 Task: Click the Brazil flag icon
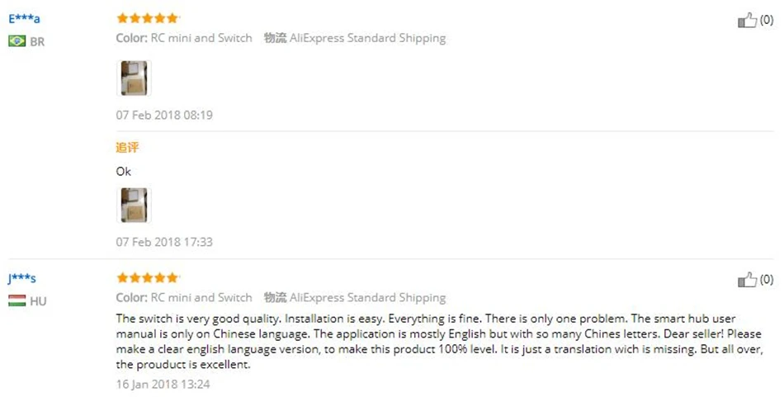pyautogui.click(x=17, y=41)
